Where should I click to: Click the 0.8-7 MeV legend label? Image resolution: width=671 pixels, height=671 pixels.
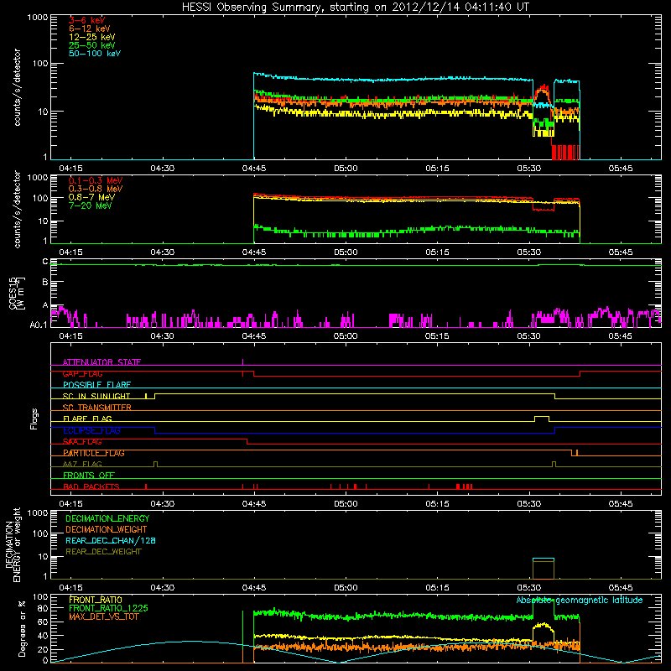tap(91, 197)
